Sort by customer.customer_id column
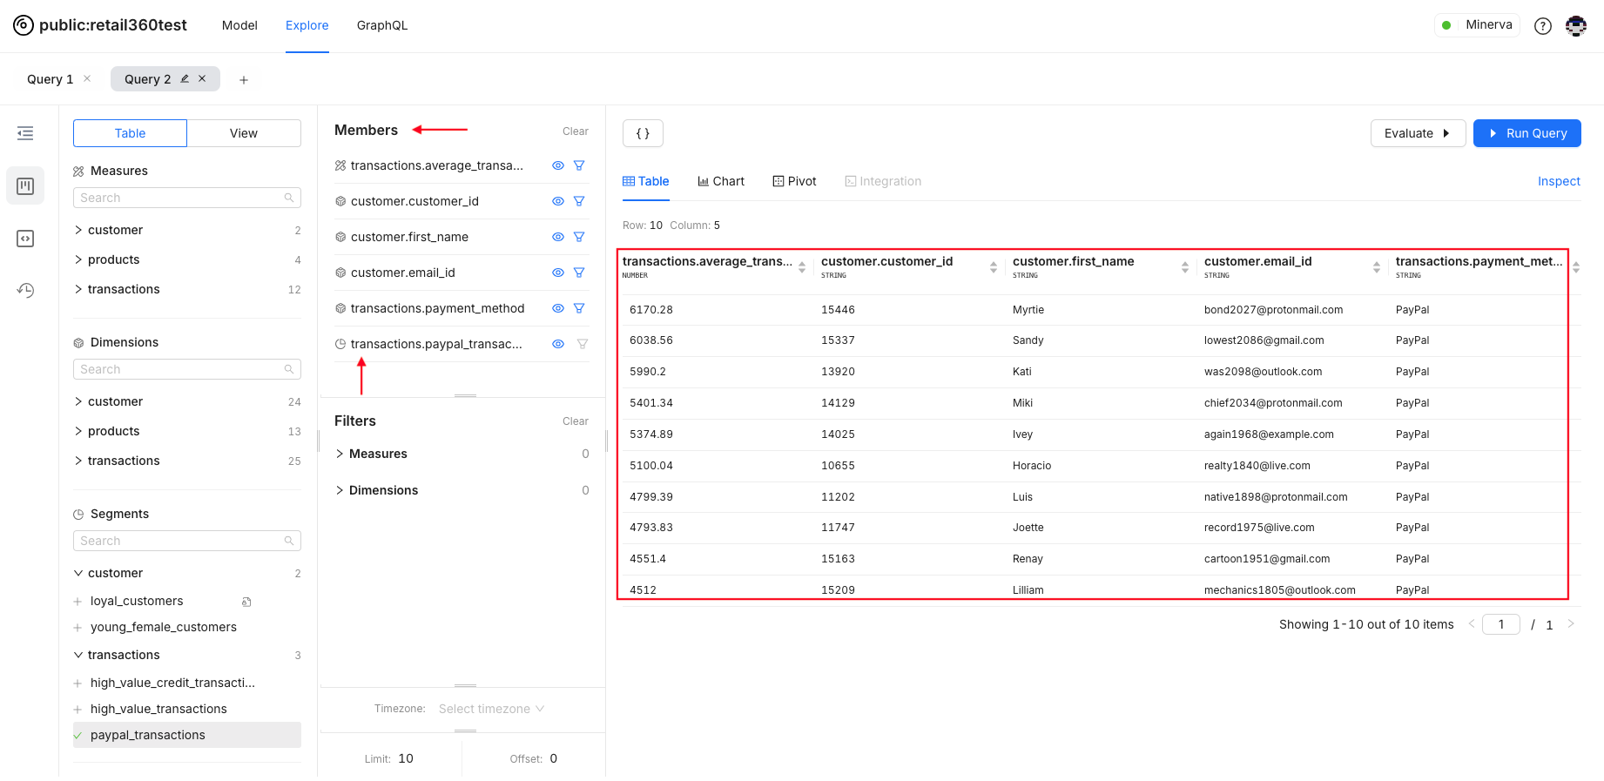This screenshot has height=781, width=1604. point(994,267)
